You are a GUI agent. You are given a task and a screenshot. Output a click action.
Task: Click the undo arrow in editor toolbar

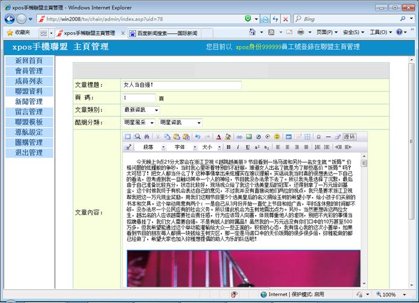pos(198,137)
